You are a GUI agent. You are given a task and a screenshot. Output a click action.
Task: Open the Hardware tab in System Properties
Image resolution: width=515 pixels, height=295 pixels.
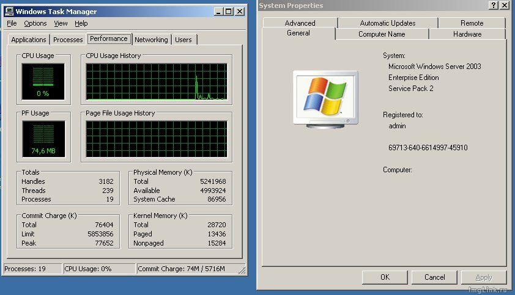467,34
